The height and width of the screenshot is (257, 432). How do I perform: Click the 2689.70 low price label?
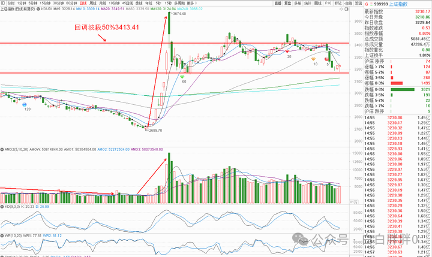(x=155, y=131)
